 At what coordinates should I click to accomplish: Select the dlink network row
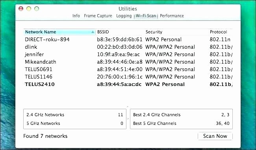coord(128,47)
